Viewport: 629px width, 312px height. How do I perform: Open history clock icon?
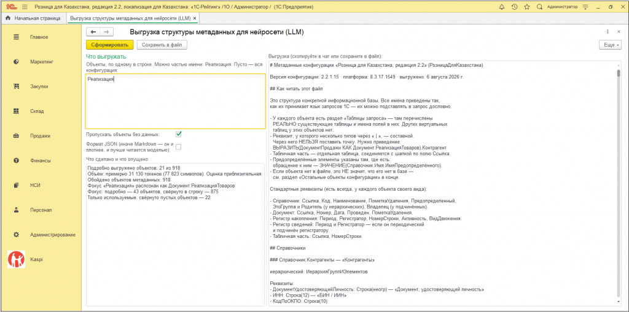pyautogui.click(x=514, y=7)
